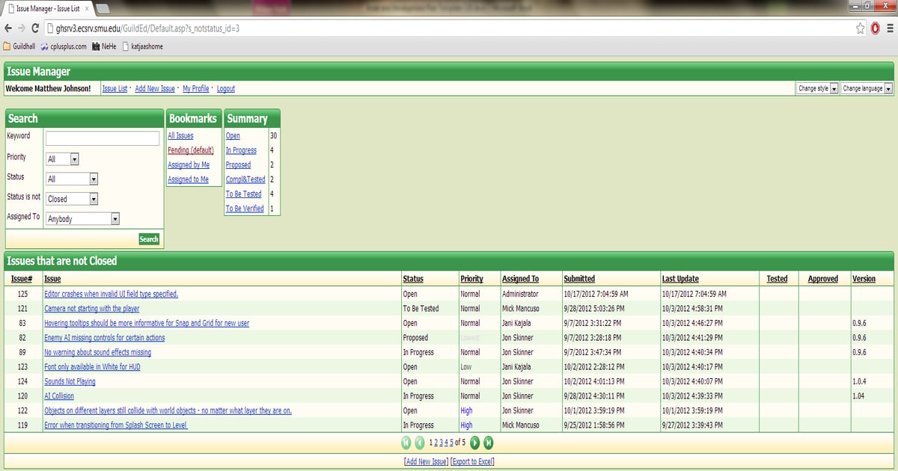Open the Status dropdown in Search
Screen dimensions: 898x471
click(73, 179)
